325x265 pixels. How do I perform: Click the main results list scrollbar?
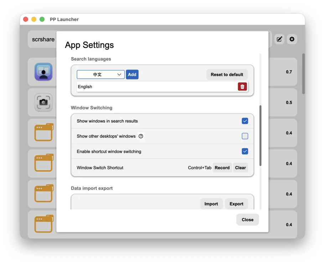[304, 74]
